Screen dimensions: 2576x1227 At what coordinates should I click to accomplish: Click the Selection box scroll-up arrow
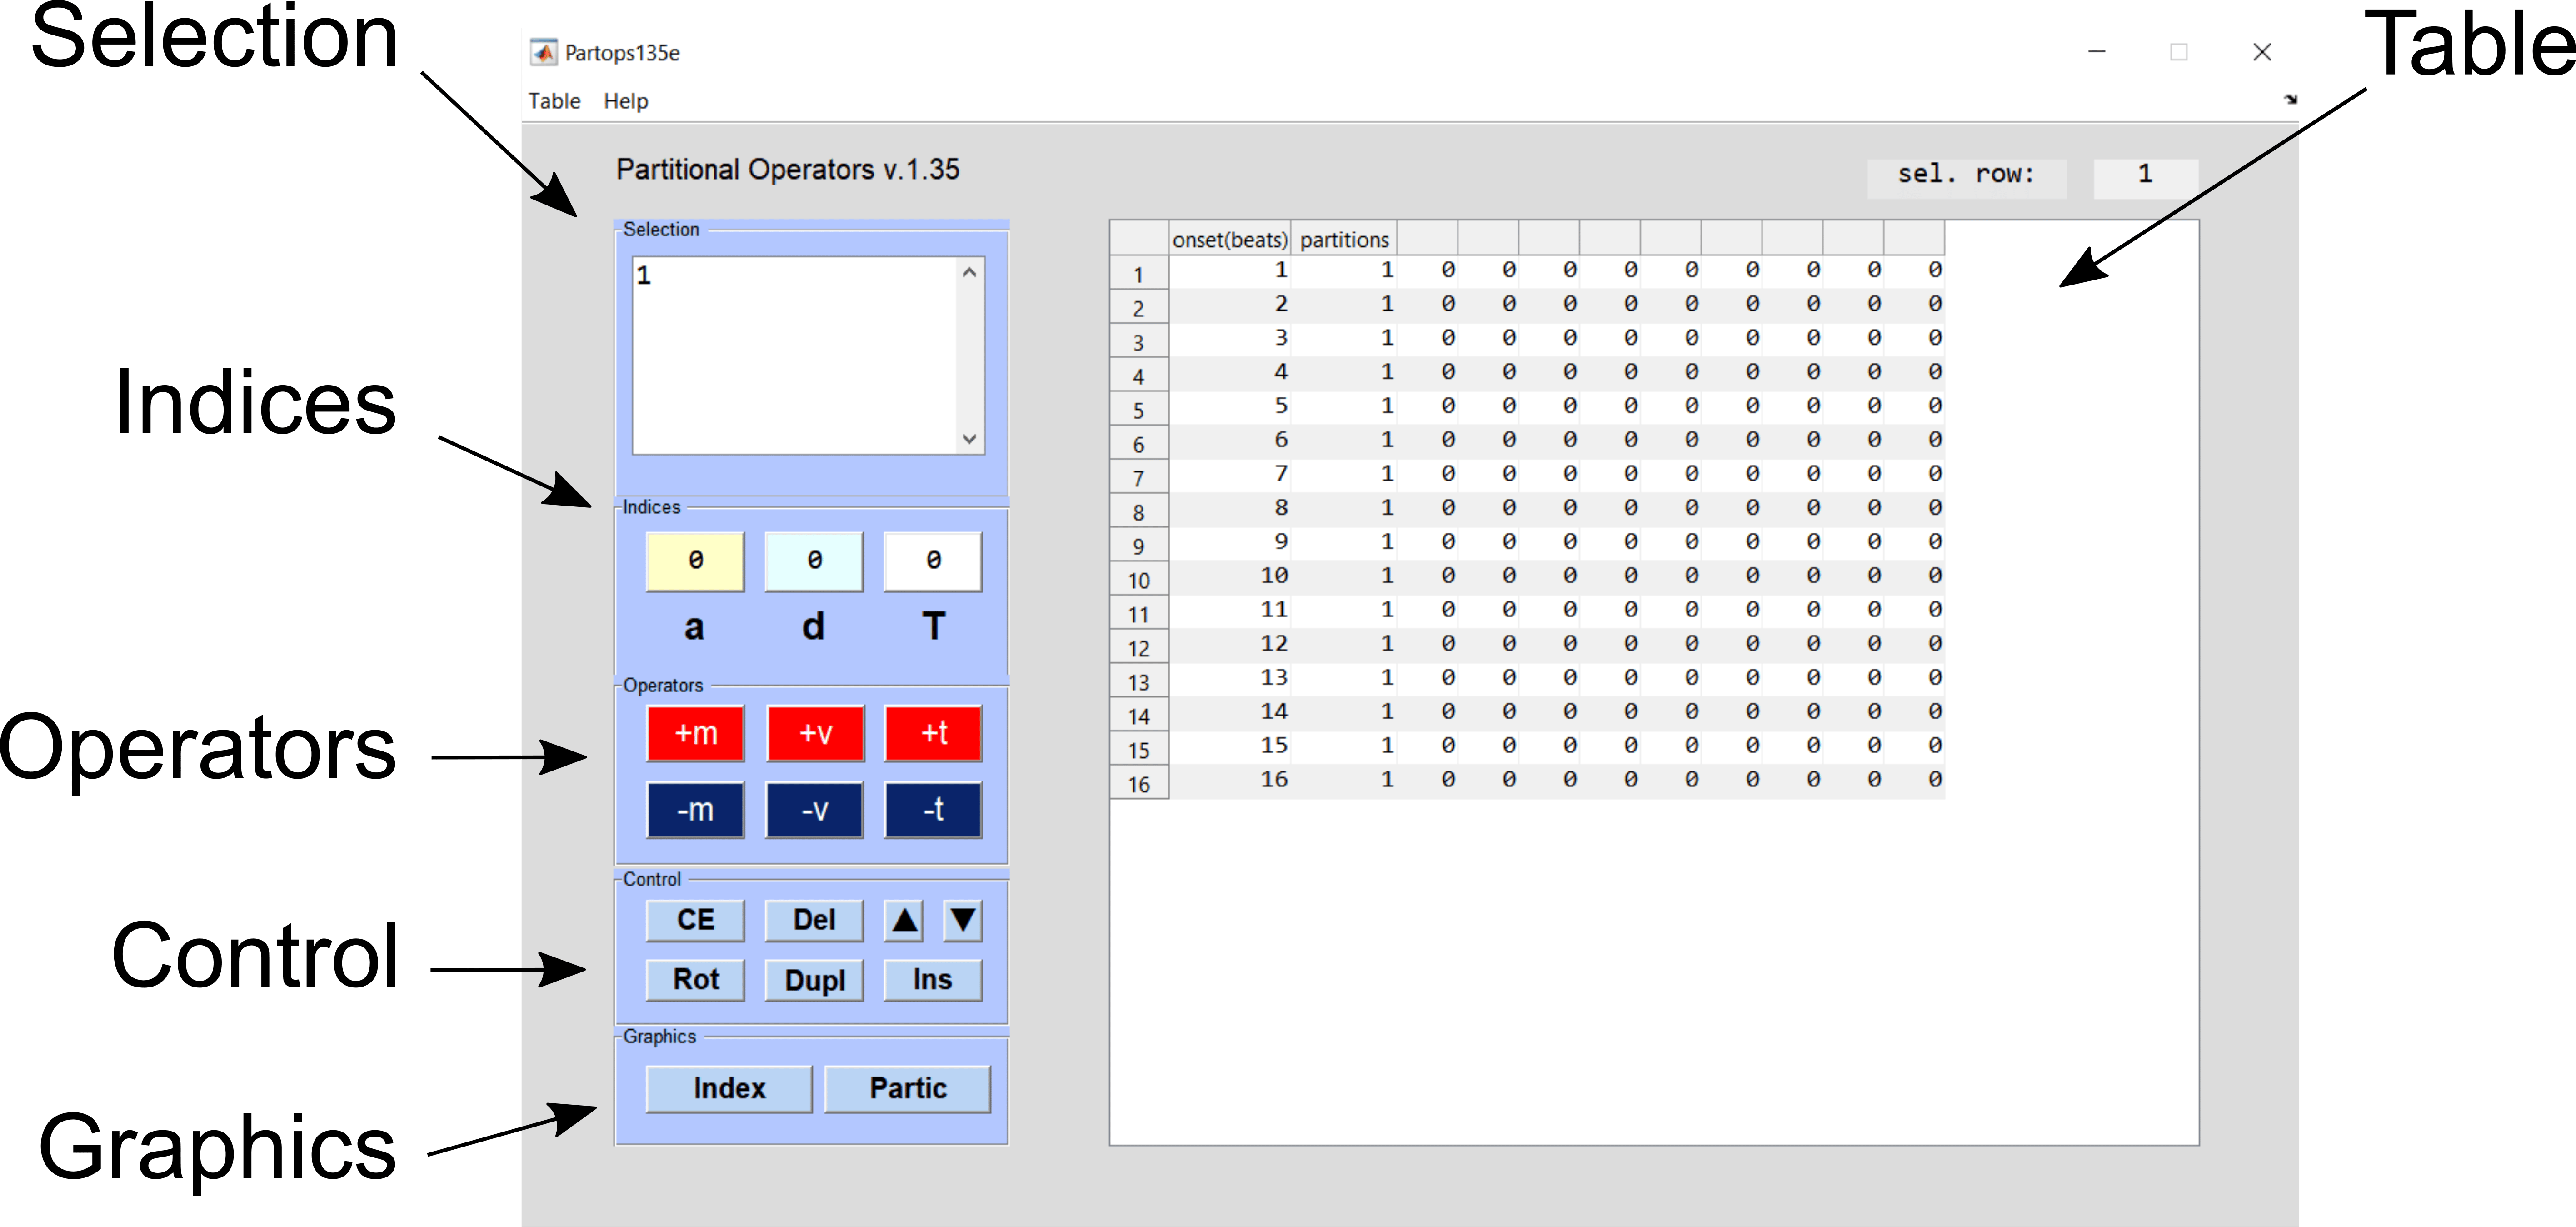970,273
